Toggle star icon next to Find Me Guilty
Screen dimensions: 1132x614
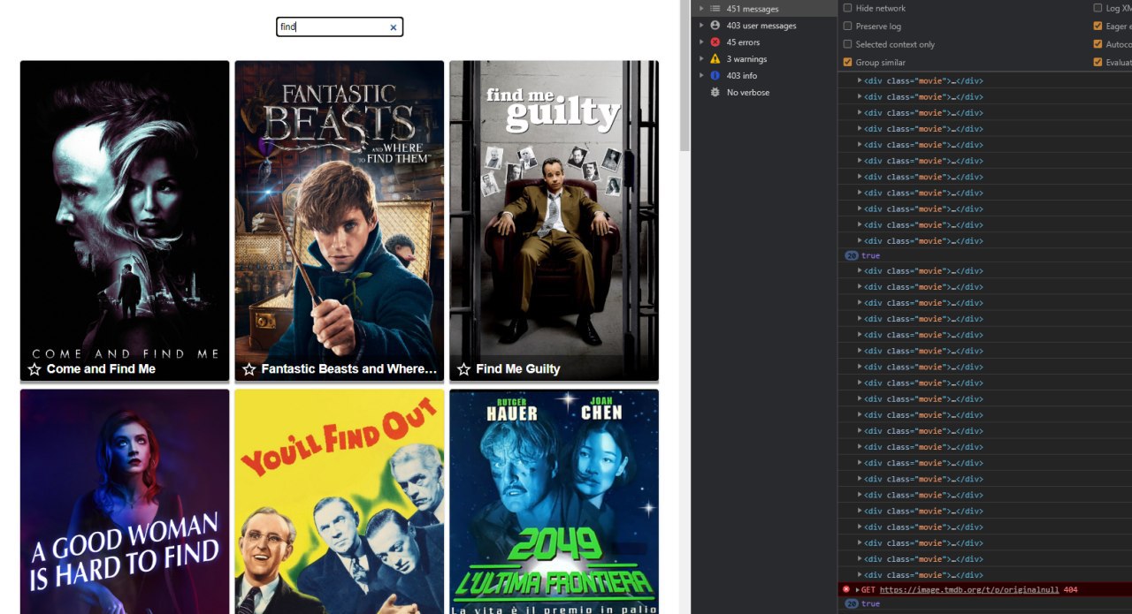pos(463,369)
